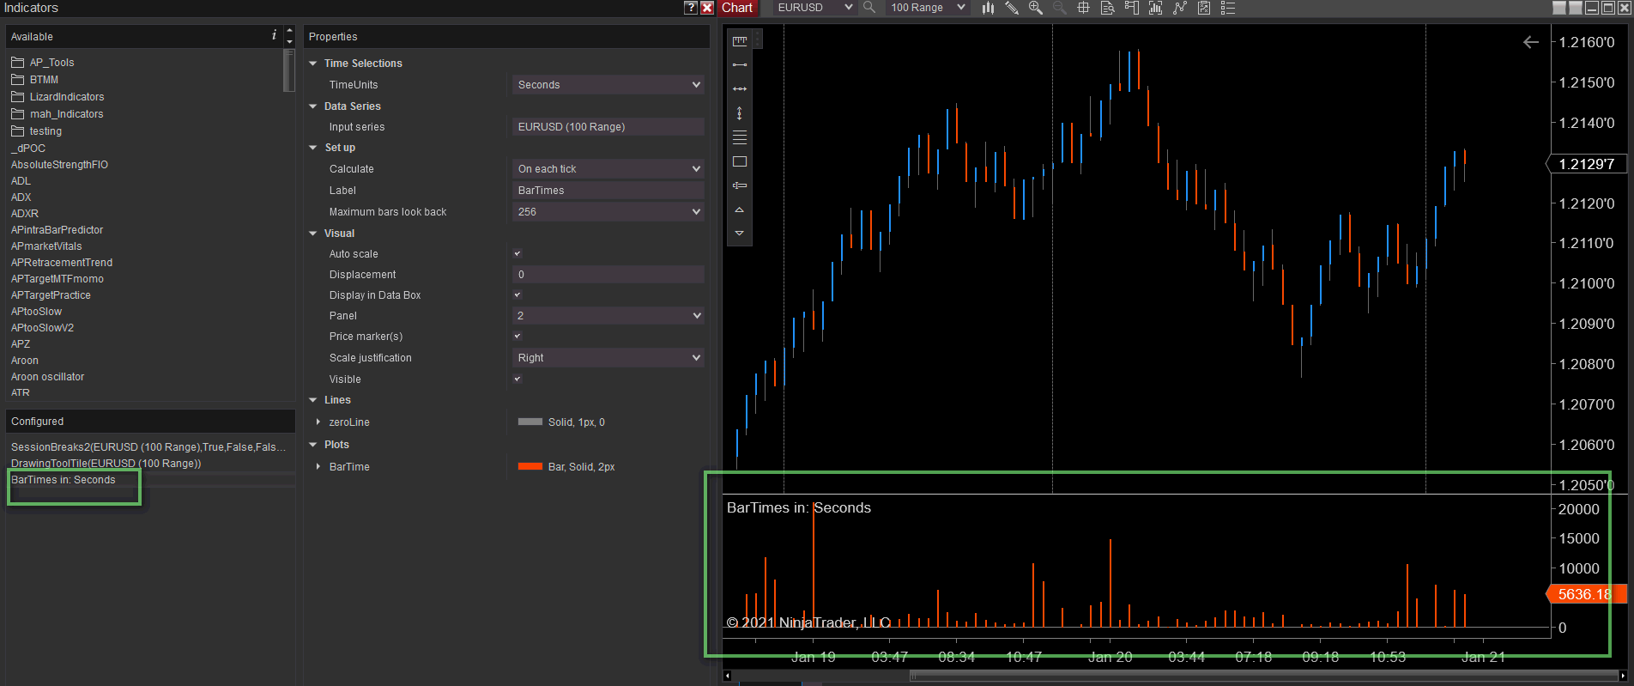Viewport: 1634px width, 686px height.
Task: Collapse the Time Selections section
Action: [x=313, y=64]
